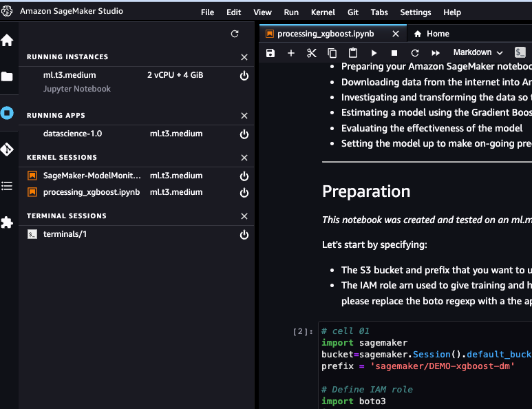Open the Git sidebar icon
532x409 pixels.
point(7,149)
